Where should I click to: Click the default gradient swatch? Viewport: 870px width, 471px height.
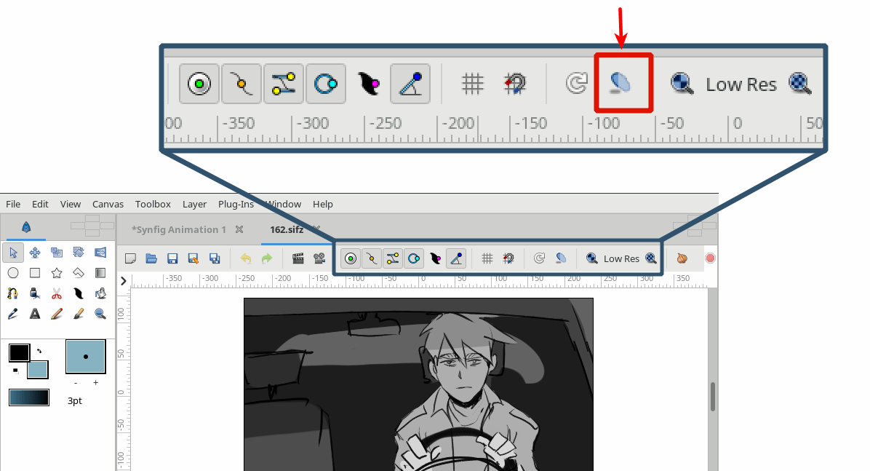[29, 397]
